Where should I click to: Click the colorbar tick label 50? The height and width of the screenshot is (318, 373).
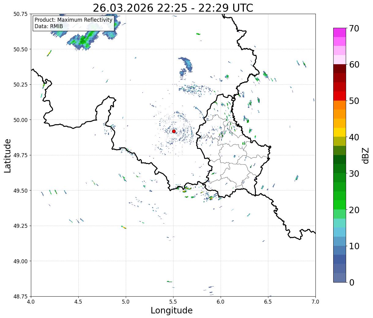(354, 101)
